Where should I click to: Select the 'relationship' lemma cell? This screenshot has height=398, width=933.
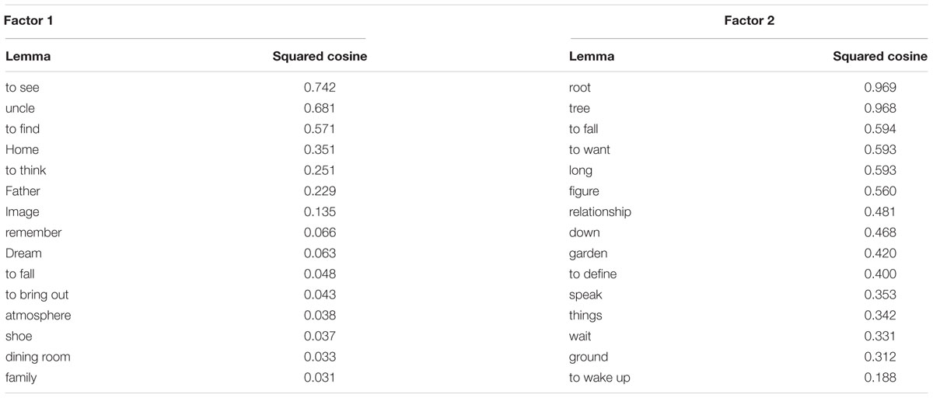[600, 211]
